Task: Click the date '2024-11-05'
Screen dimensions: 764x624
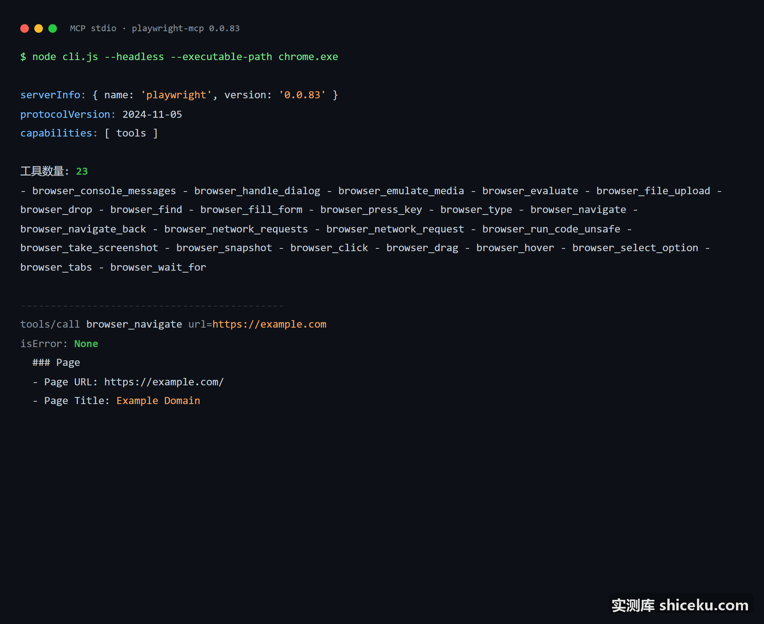Action: 152,114
